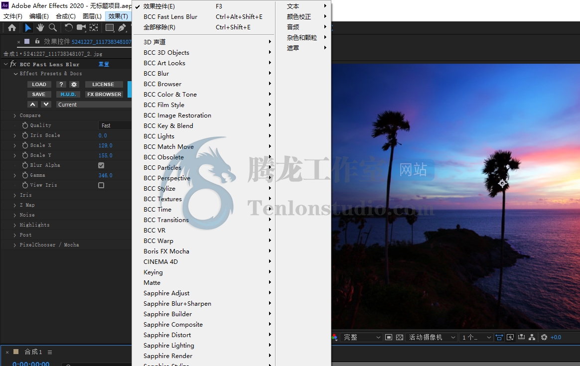Open the view layout dropdown showing 1个
Screen dimensions: 580x366
476,337
